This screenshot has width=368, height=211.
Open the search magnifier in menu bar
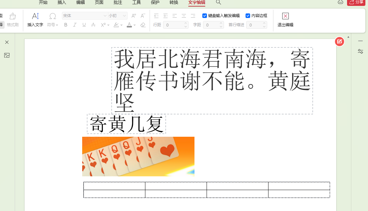tap(218, 3)
